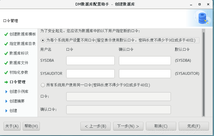
Task: Click the green arrow beside 口令管理
Action: point(6,82)
